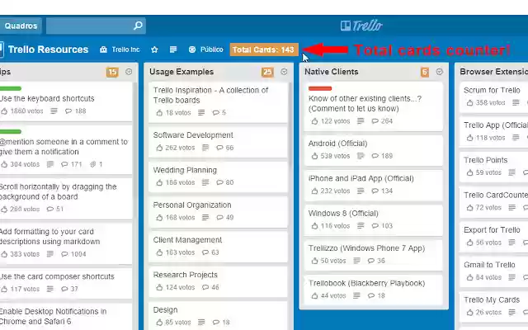528x330 pixels.
Task: Open the Trello My Cards card
Action: tap(494, 306)
